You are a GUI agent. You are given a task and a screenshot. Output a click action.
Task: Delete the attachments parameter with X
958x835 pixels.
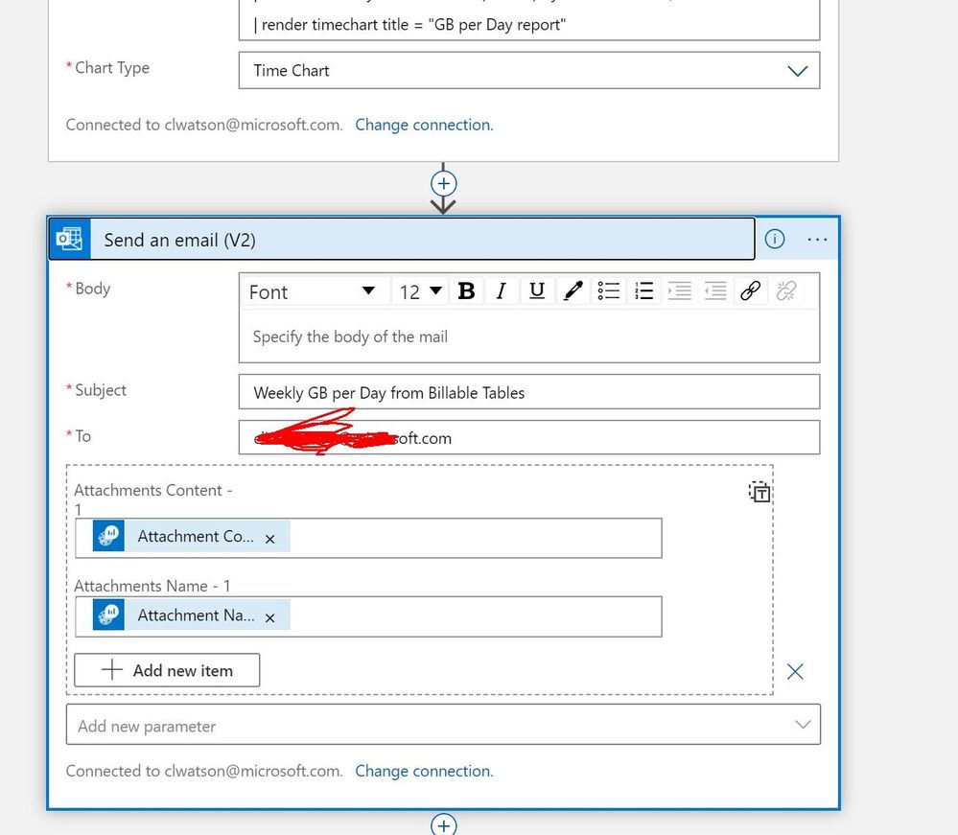tap(795, 672)
